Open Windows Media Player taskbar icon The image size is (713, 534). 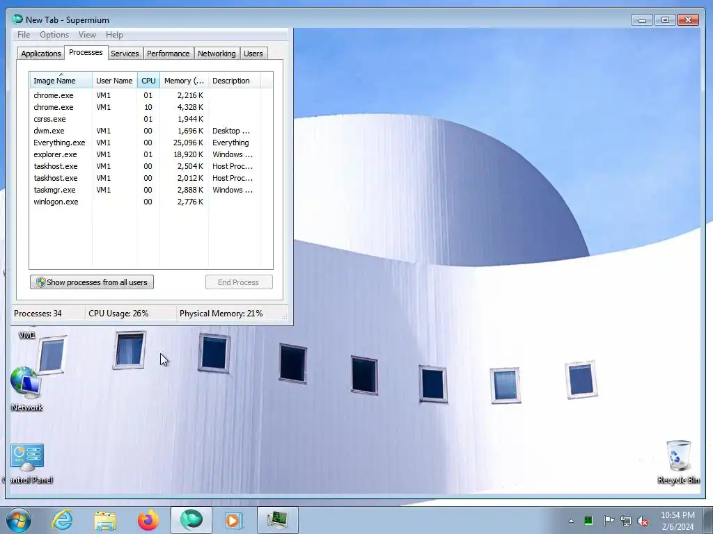click(x=234, y=520)
